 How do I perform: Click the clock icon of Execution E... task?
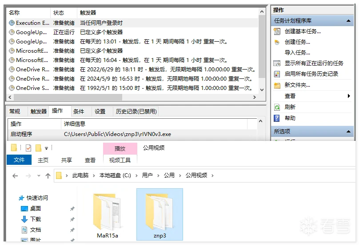[12, 23]
